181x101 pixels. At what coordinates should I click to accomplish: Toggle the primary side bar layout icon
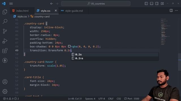(146, 4)
